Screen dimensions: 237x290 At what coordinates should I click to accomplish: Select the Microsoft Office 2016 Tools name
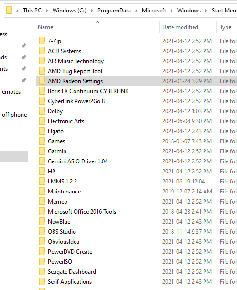[x=82, y=211]
